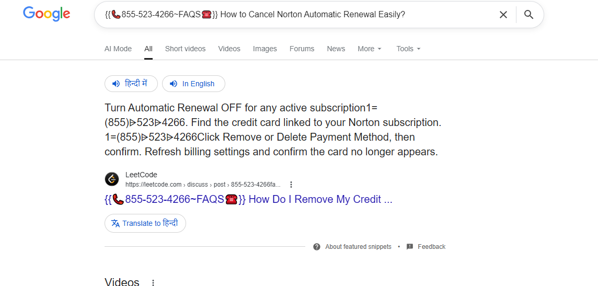Play the snippet audio in Hindi
Viewport: 598px width, 286px height.
(x=131, y=84)
